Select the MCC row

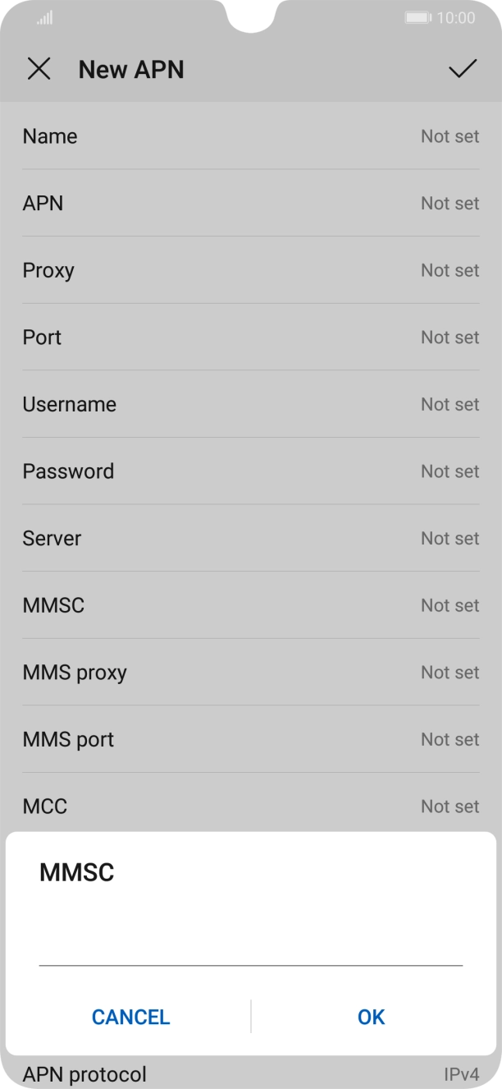pyautogui.click(x=251, y=806)
